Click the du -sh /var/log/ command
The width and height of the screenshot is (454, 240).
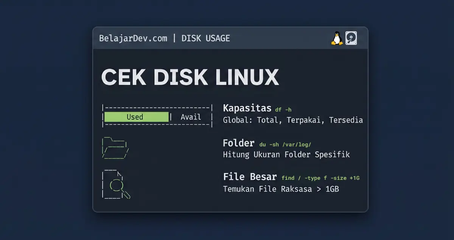[286, 144]
